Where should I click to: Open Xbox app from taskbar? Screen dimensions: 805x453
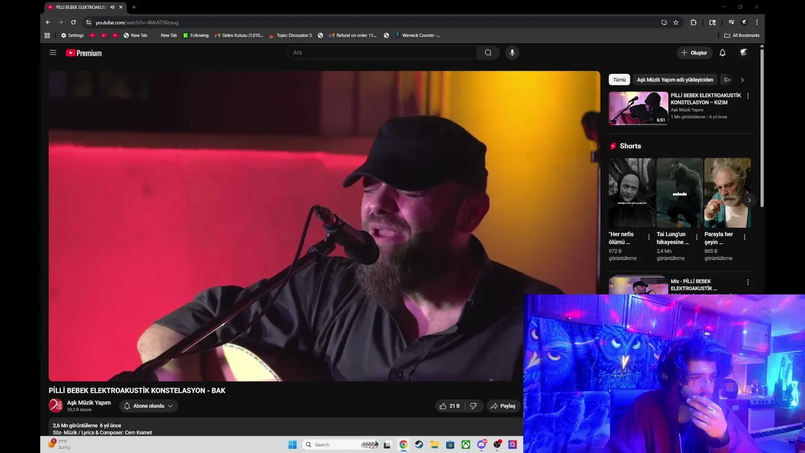pos(466,444)
